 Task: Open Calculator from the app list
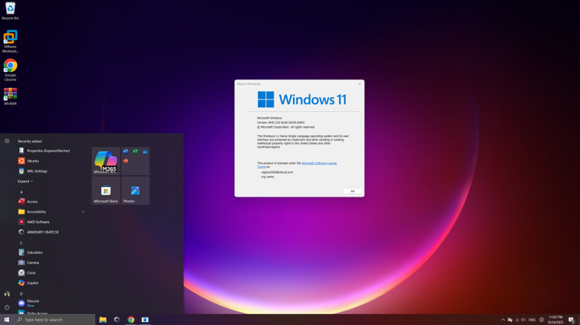35,252
